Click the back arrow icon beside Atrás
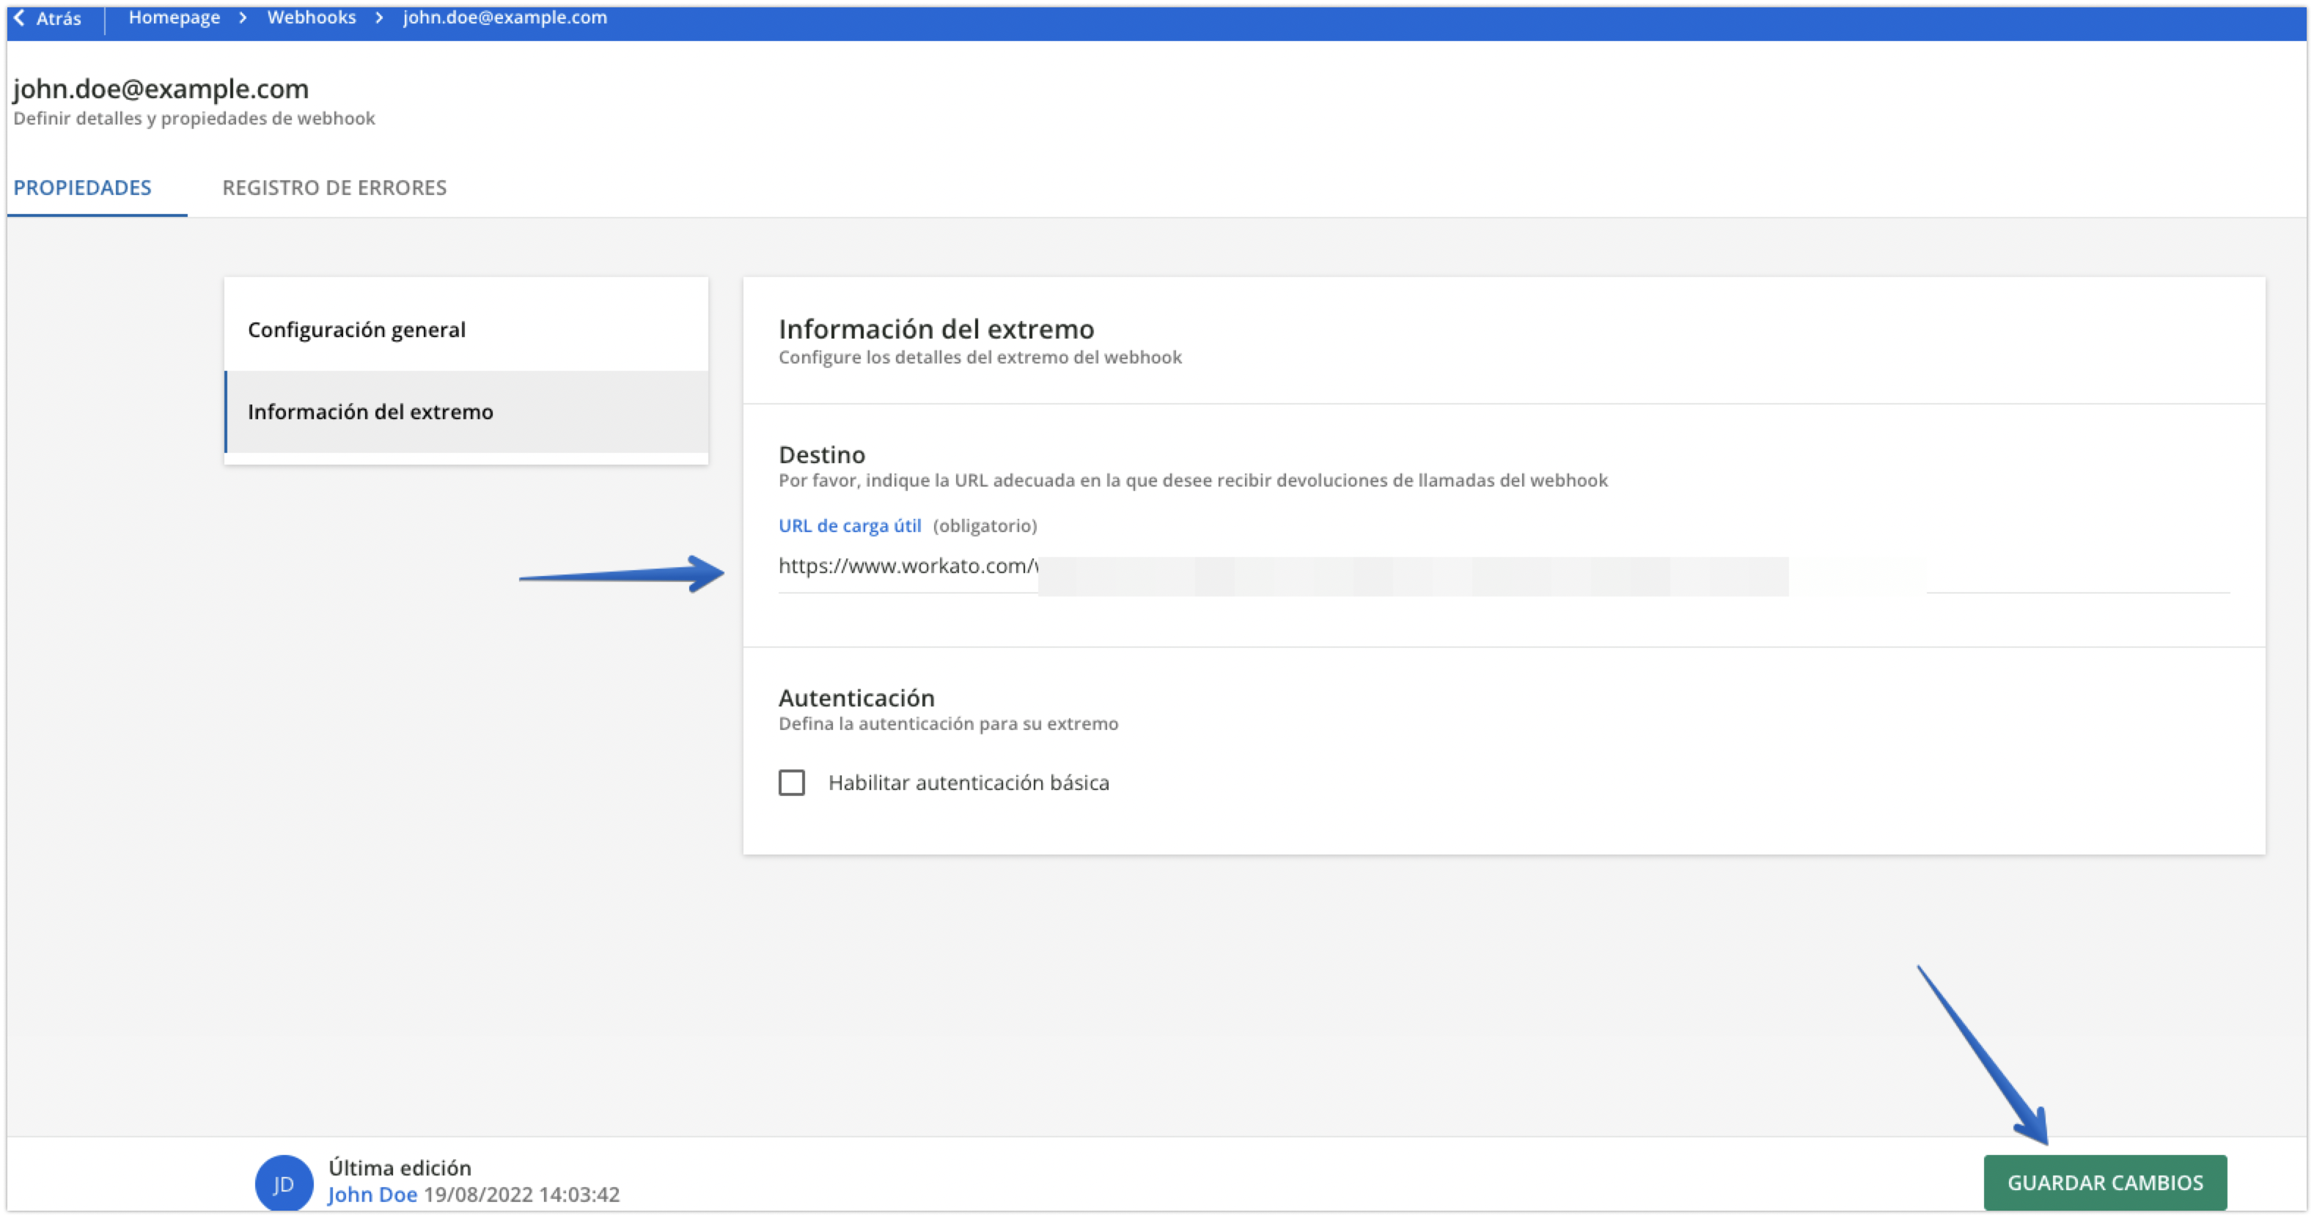 [19, 18]
